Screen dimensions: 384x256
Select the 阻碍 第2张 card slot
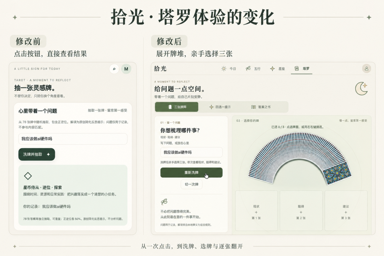(301, 211)
